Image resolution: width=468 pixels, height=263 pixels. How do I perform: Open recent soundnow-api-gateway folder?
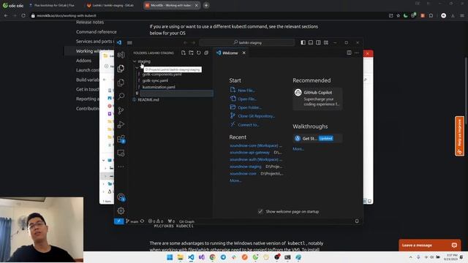point(249,153)
